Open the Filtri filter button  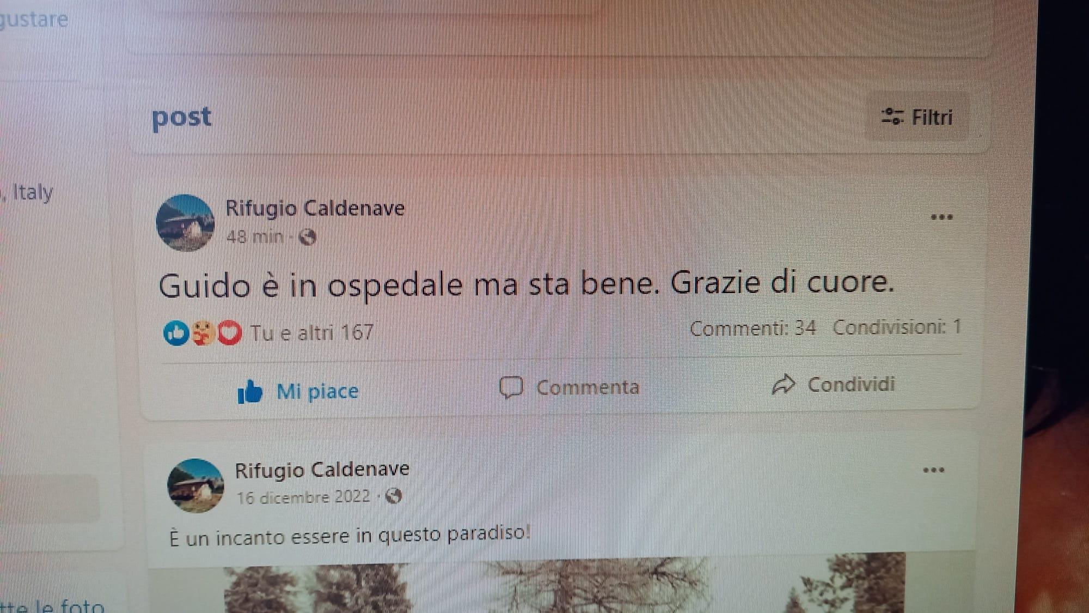(917, 117)
